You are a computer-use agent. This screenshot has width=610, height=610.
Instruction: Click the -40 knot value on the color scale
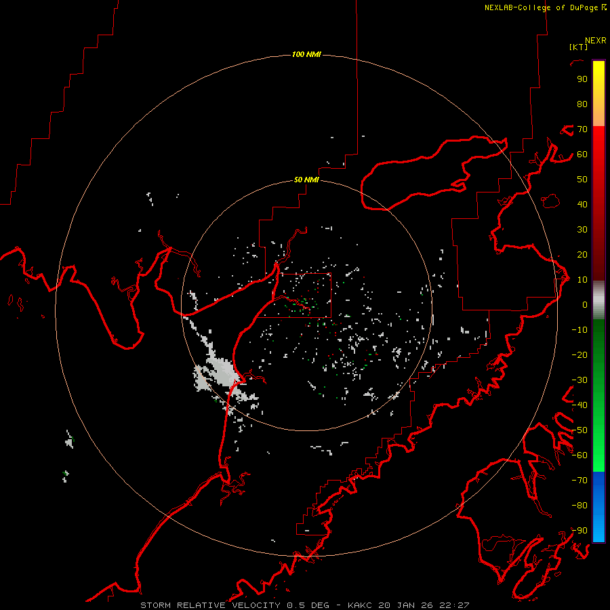pyautogui.click(x=579, y=405)
